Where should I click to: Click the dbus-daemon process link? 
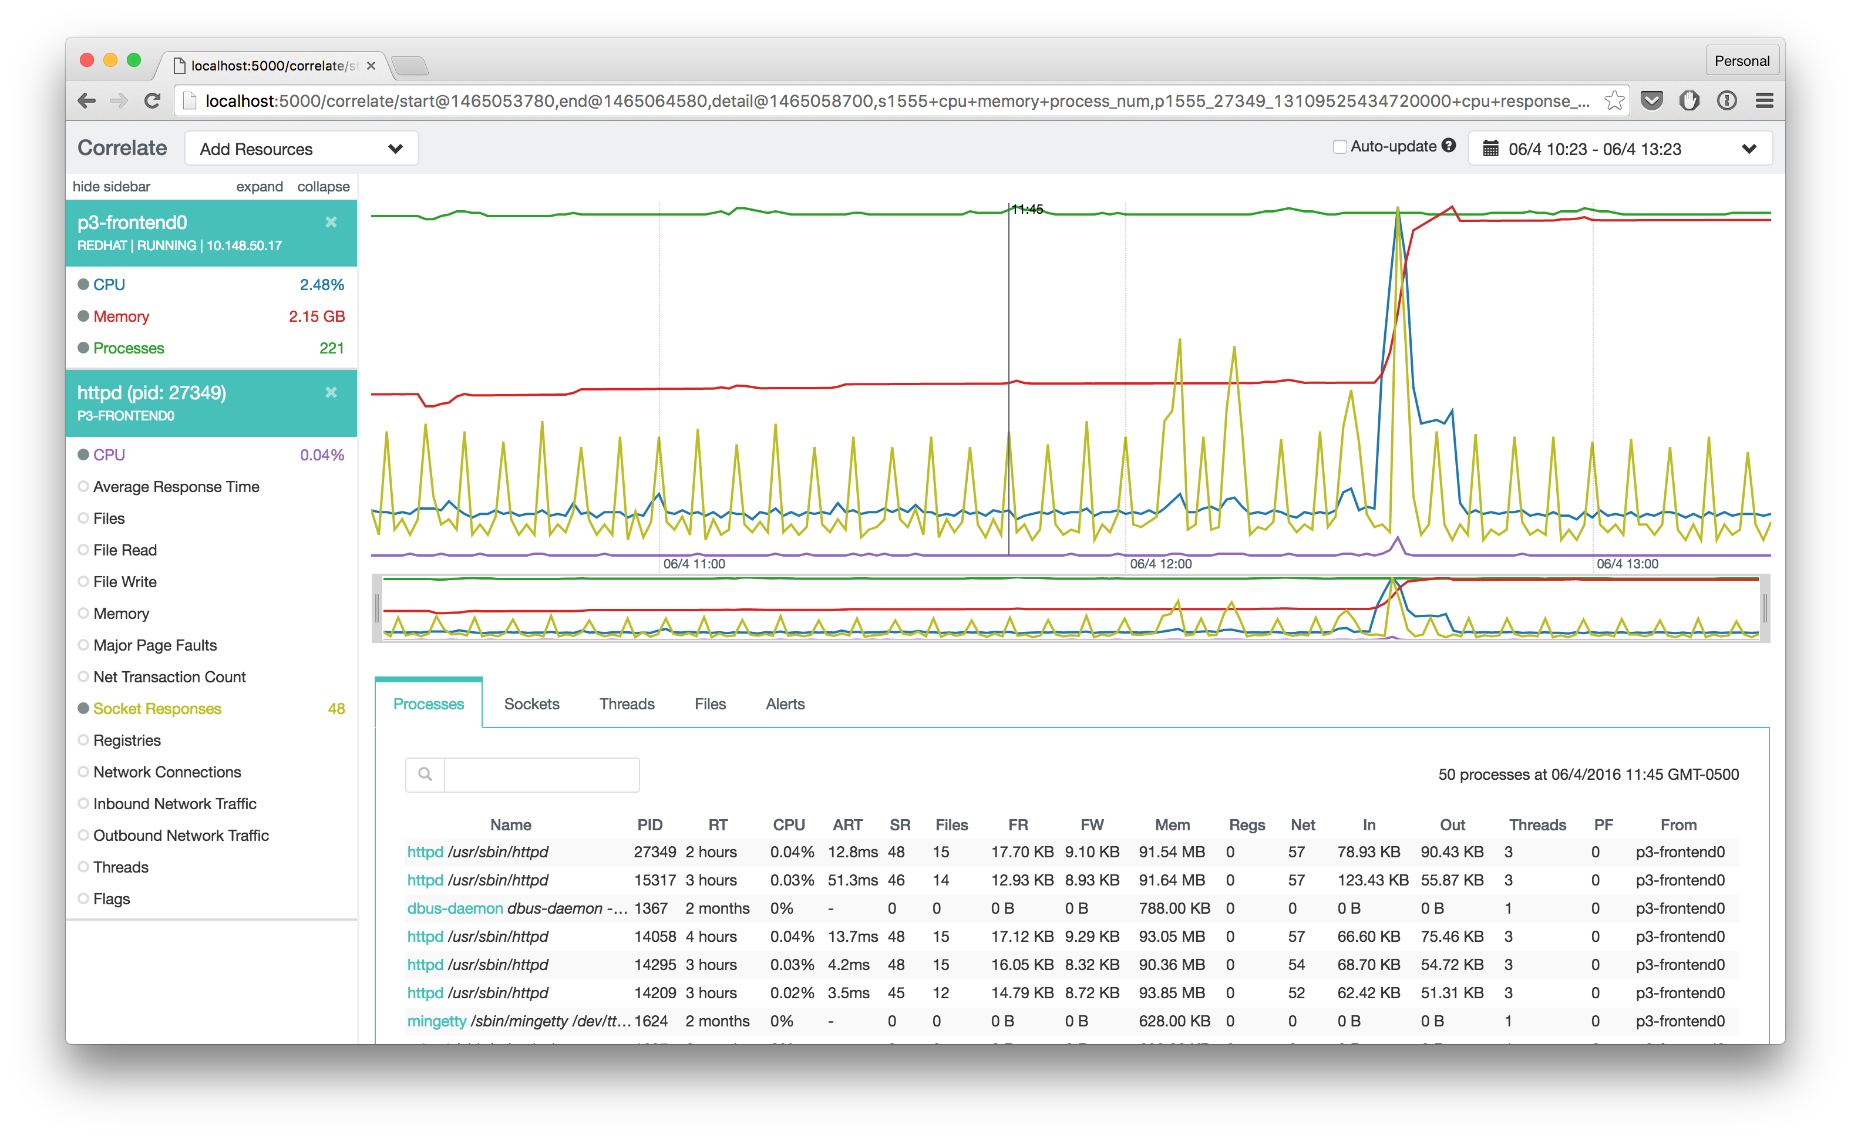click(x=455, y=908)
